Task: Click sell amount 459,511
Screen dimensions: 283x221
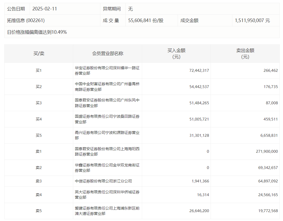Action: 271,119
